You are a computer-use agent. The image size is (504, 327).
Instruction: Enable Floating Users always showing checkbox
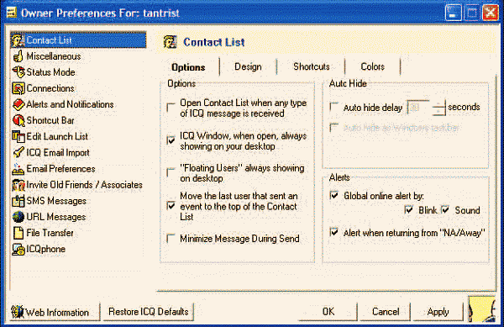[x=171, y=172]
